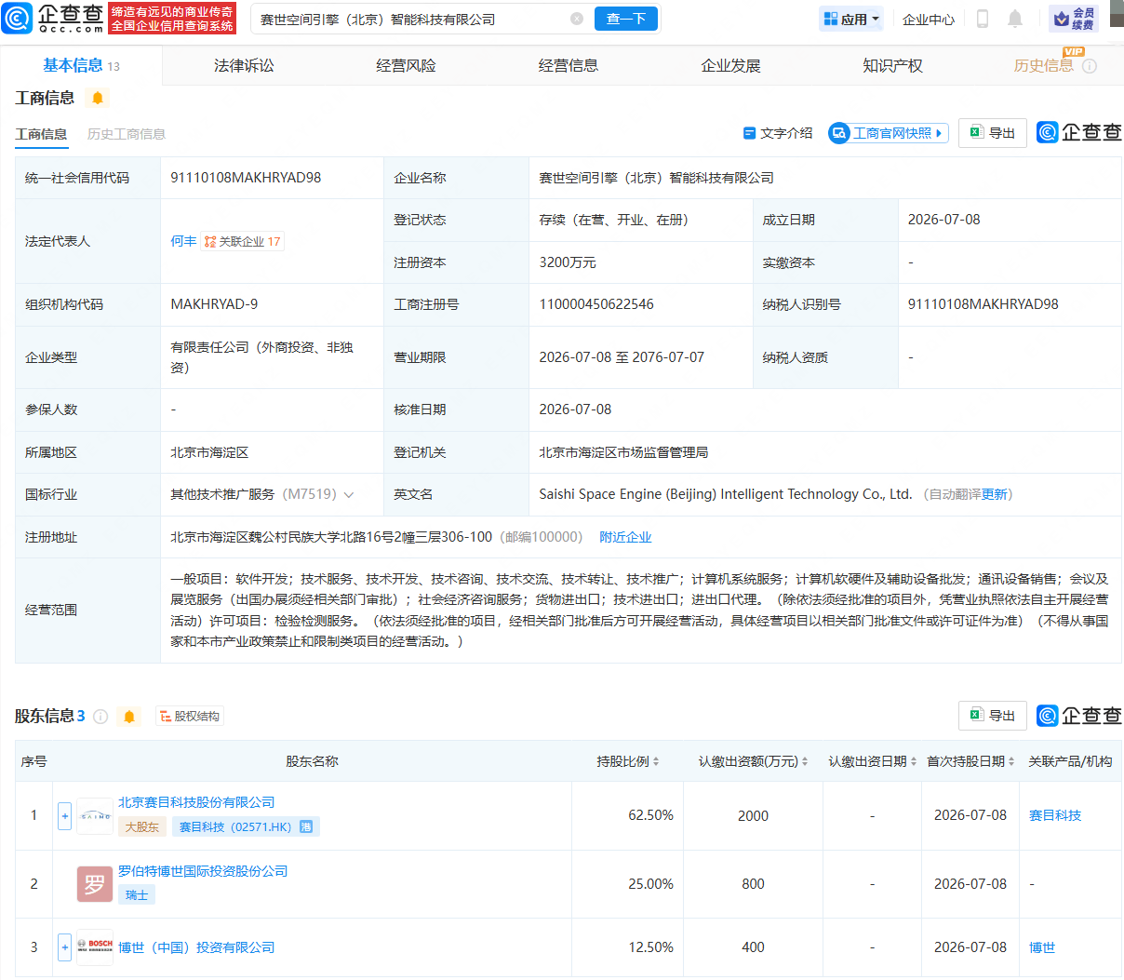This screenshot has height=980, width=1124.
Task: Click the info icon beside 股东信息 3
Action: [x=100, y=717]
